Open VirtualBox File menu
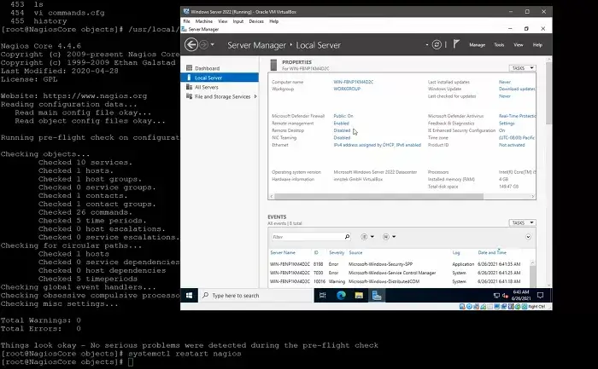598x369 pixels. pyautogui.click(x=186, y=21)
